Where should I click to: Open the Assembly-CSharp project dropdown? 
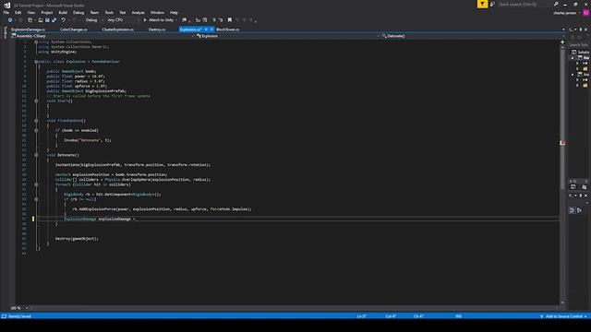(103, 36)
